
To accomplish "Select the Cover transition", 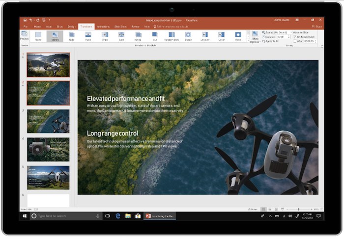I will point(221,36).
